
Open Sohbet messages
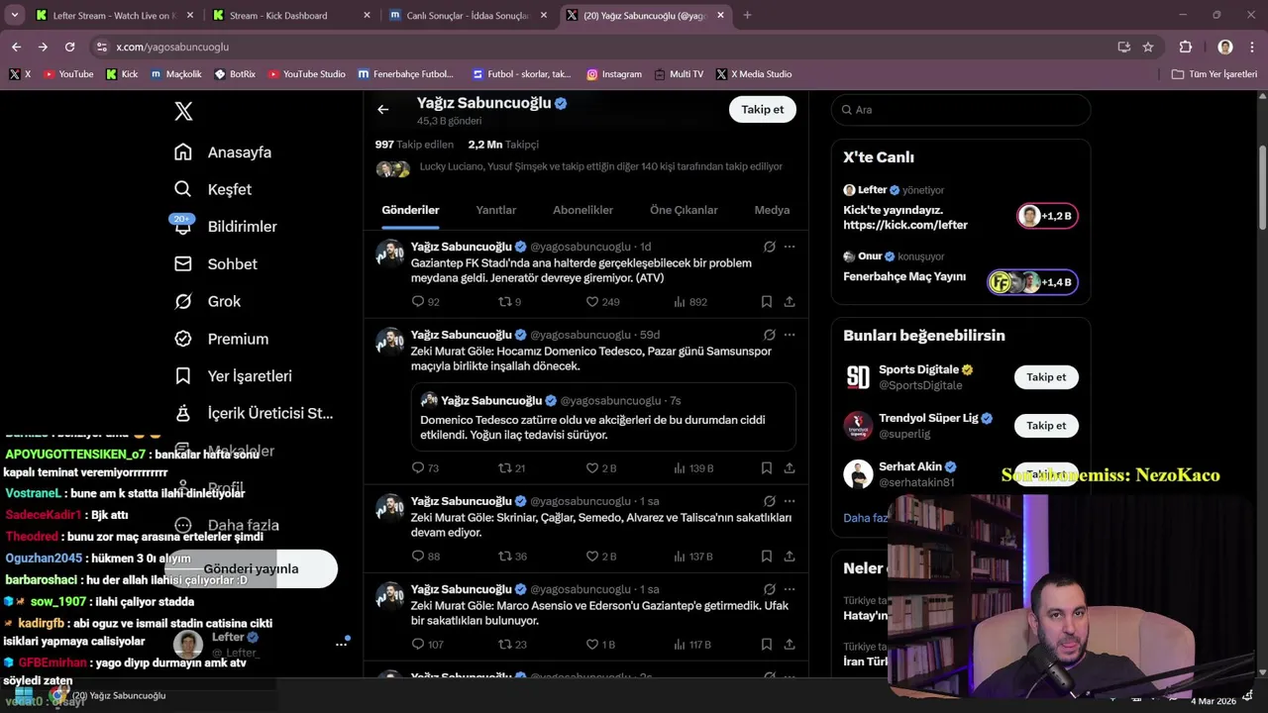216,264
